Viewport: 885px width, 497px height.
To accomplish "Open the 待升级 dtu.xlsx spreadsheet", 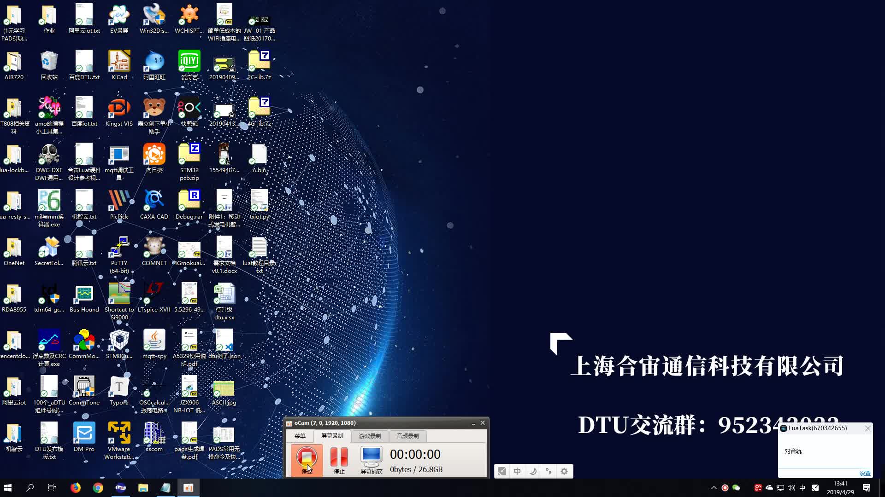I will pos(224,301).
